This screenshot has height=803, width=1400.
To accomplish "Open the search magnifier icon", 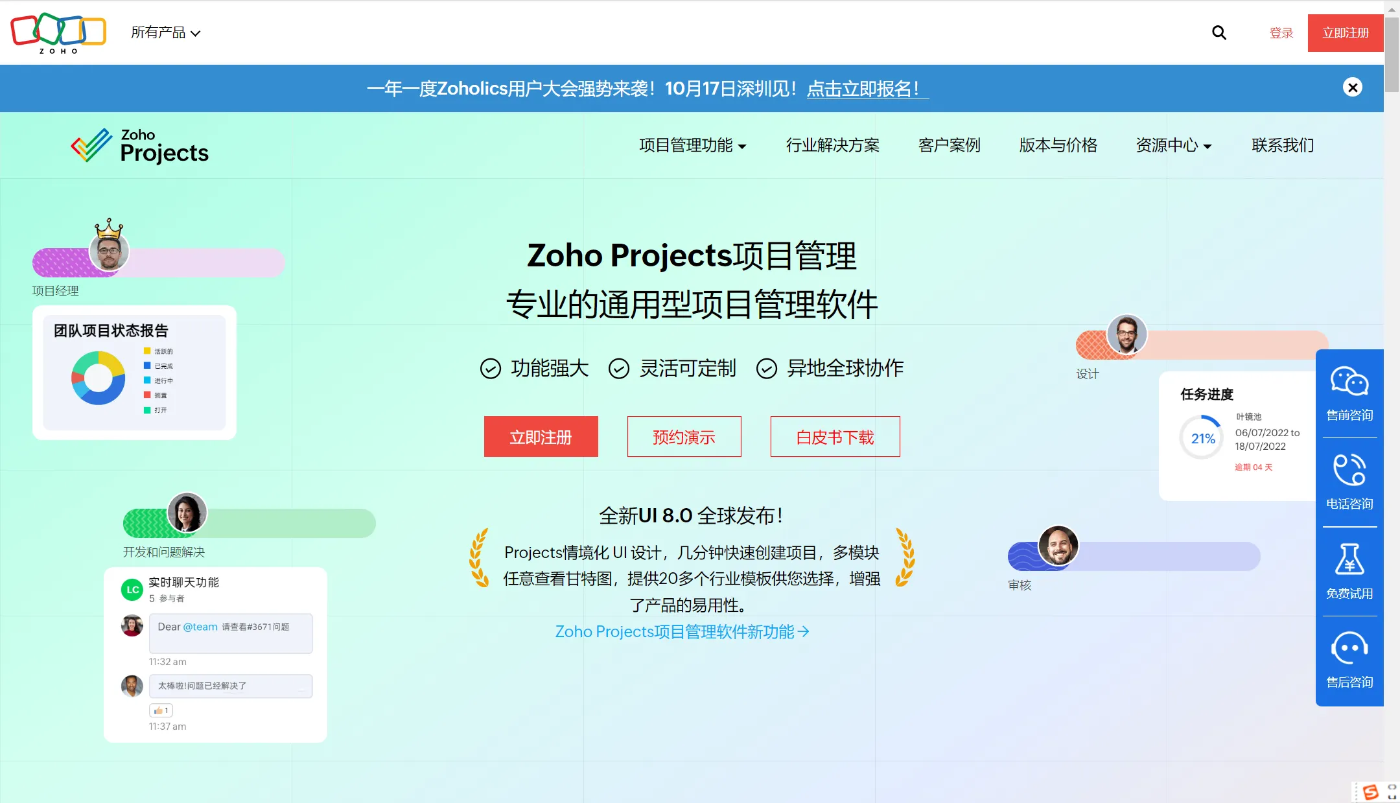I will pos(1219,32).
